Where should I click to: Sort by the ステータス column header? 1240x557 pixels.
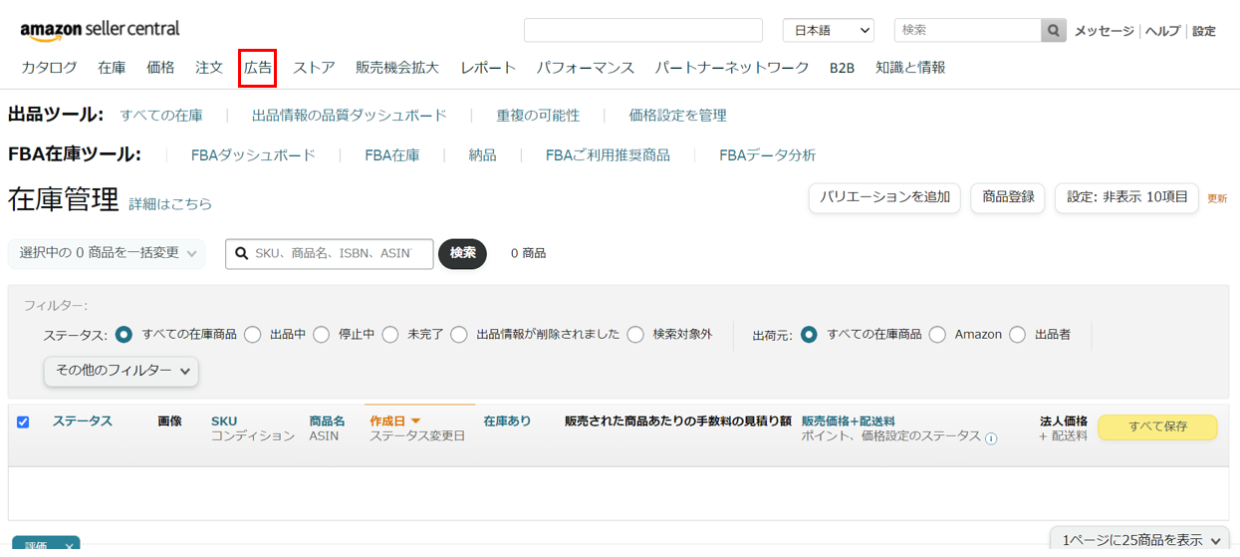click(x=83, y=421)
